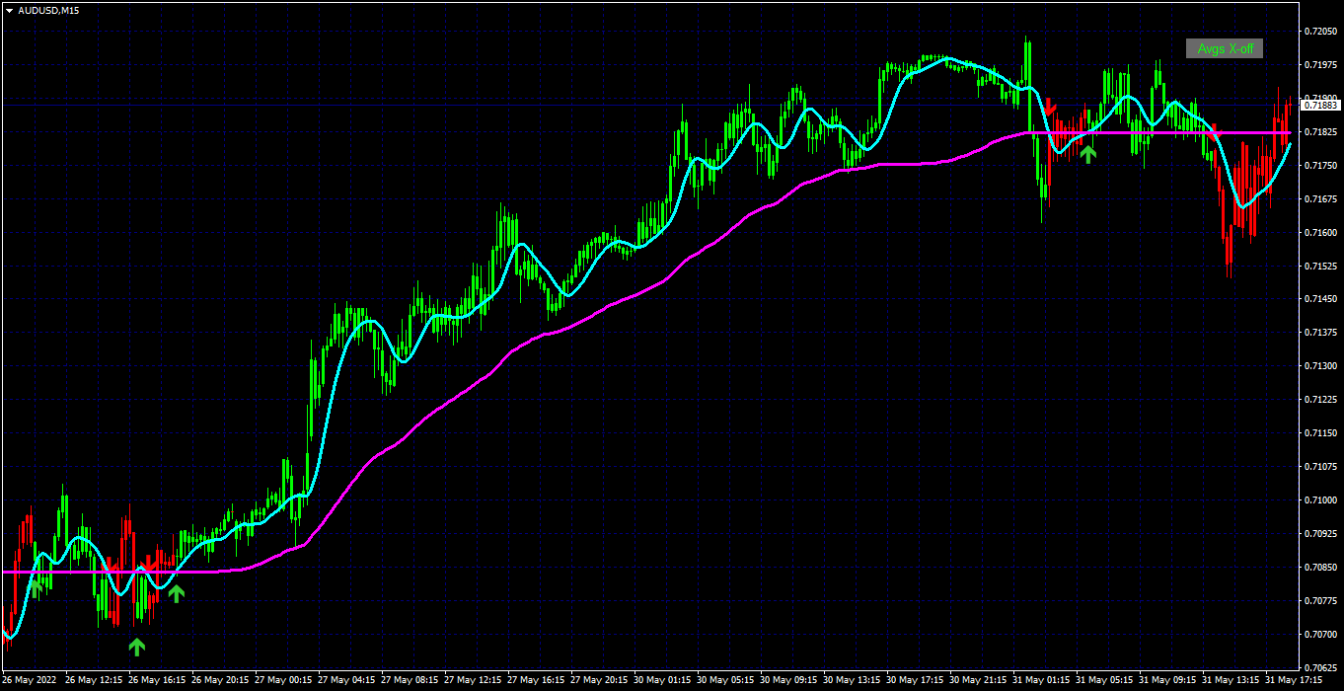This screenshot has height=691, width=1344.
Task: Select the lowest green up arrow near 26 May 16:15
Action: click(136, 647)
